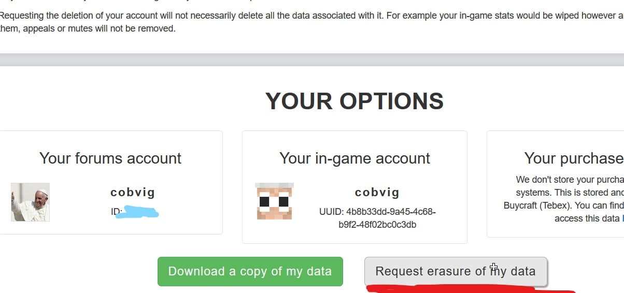Viewport: 624px width, 293px height.
Task: Click the Your forums account heading
Action: tap(110, 158)
